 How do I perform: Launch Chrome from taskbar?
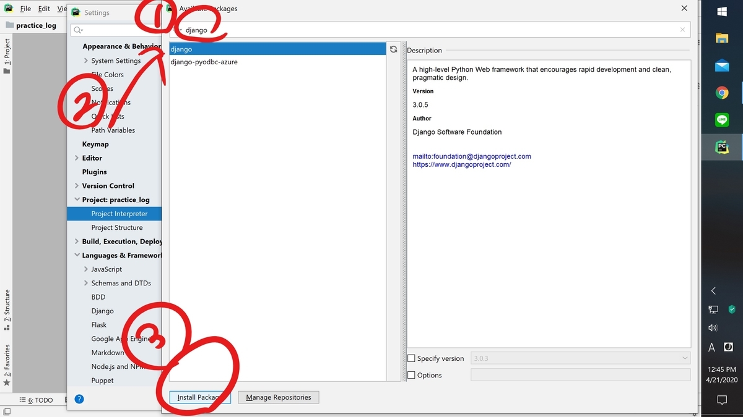point(722,93)
